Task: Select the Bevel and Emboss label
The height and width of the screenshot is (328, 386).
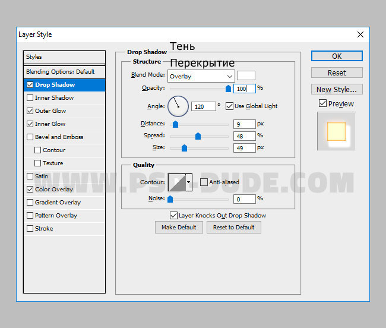Action: (59, 137)
